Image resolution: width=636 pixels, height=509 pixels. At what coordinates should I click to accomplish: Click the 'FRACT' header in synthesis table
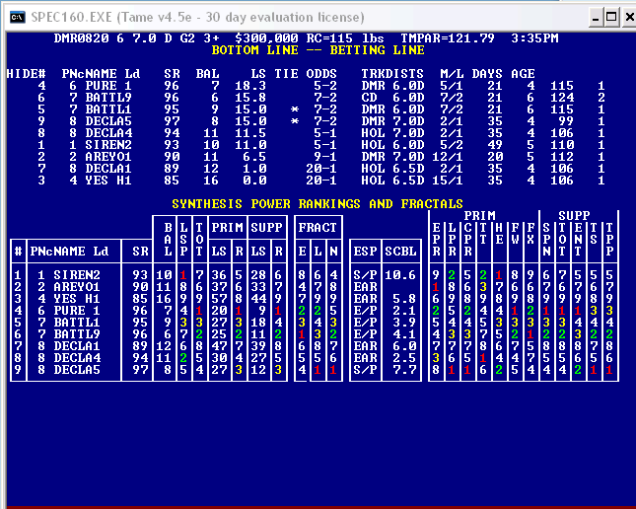[x=318, y=227]
